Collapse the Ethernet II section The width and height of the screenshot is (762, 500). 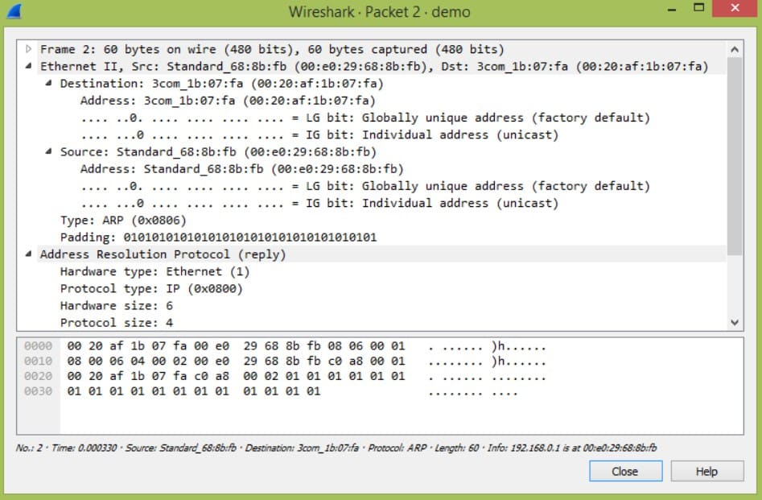click(x=29, y=66)
